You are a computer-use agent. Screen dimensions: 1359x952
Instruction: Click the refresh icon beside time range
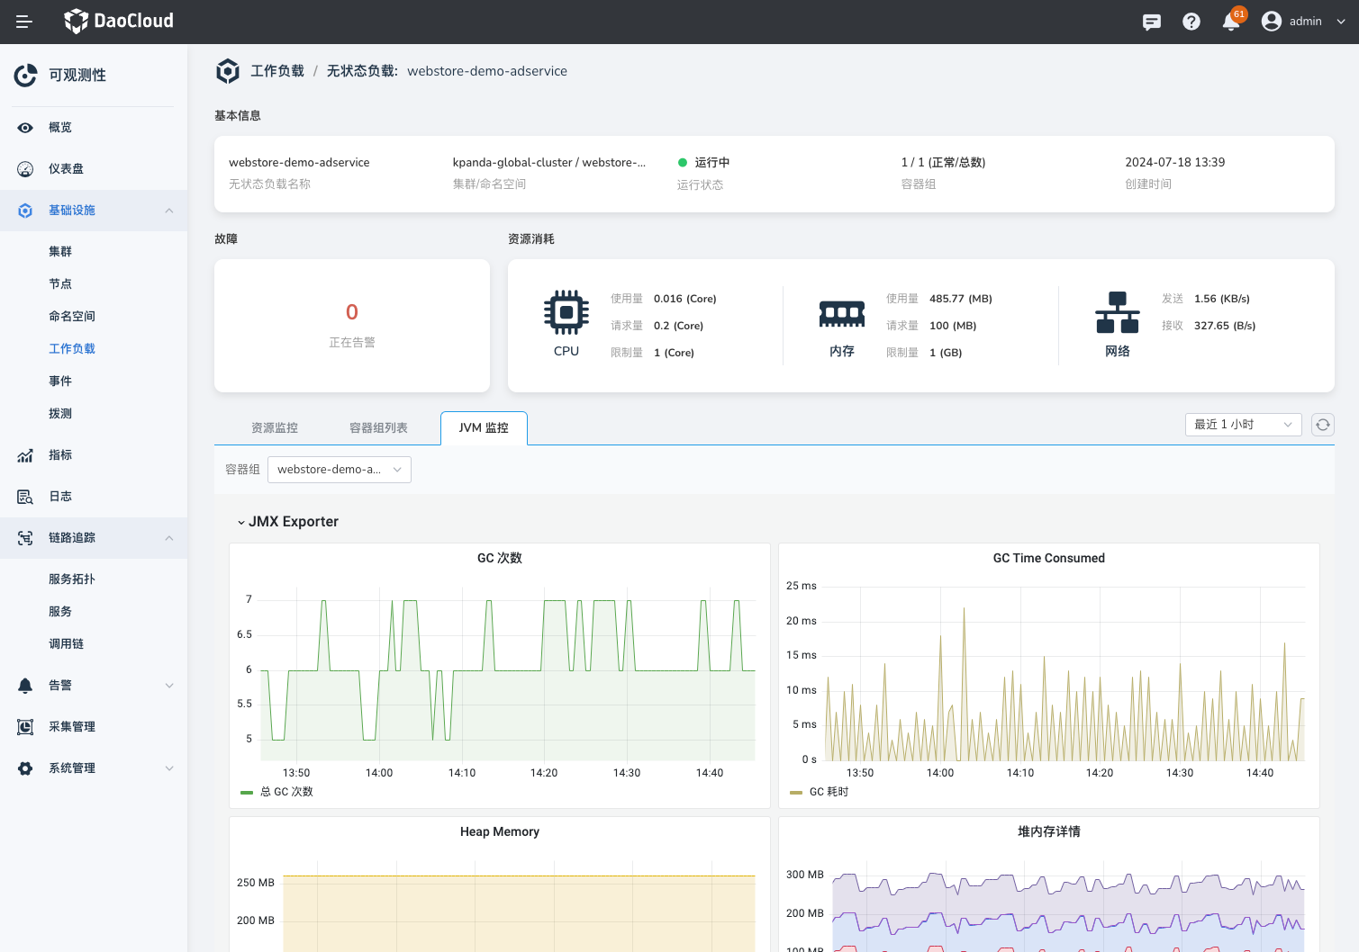pos(1322,425)
